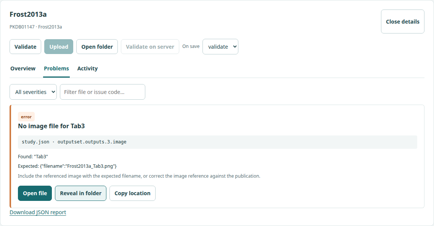
Task: Go to the Activity tab
Action: pyautogui.click(x=87, y=68)
